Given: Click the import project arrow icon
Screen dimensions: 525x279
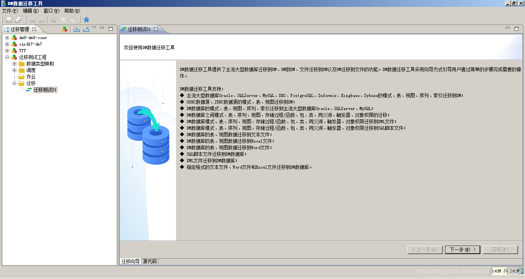Looking at the screenshot, I should [77, 29].
